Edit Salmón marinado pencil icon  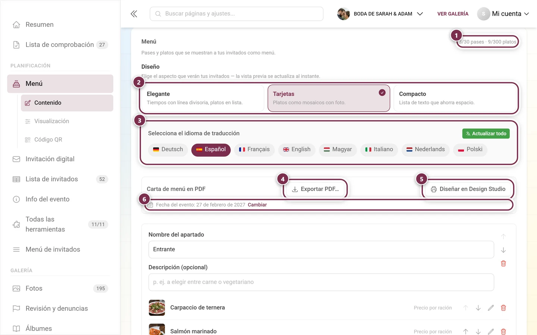tap(491, 331)
